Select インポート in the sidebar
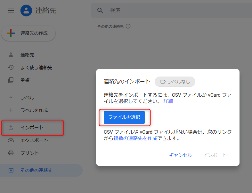 pyautogui.click(x=32, y=128)
